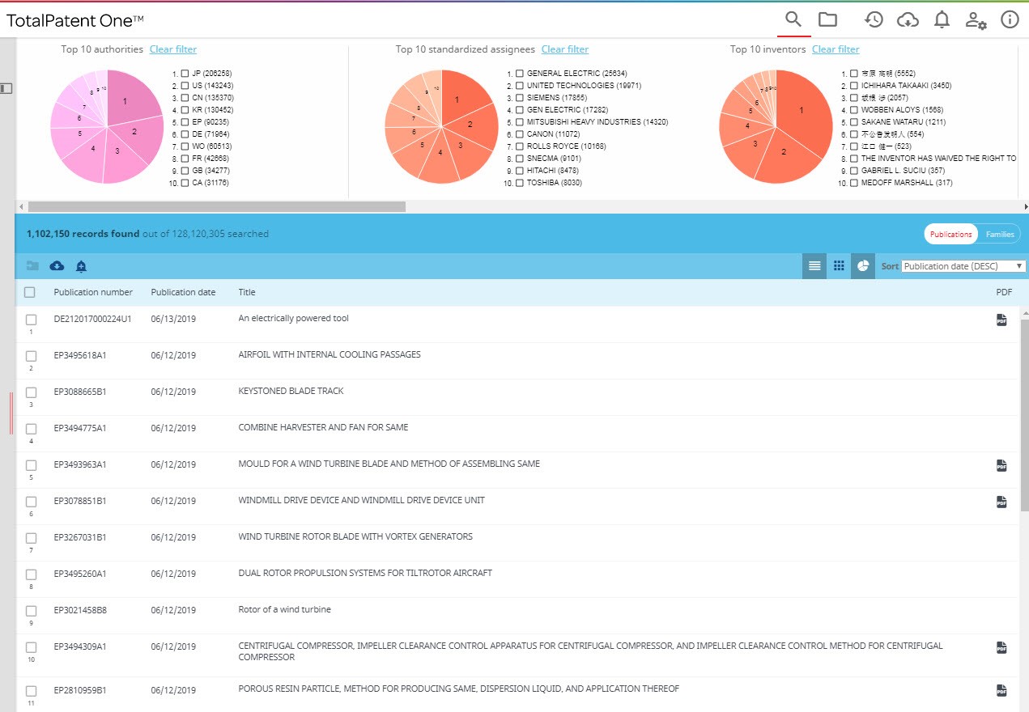Open publication EP3021458B8

pos(80,610)
